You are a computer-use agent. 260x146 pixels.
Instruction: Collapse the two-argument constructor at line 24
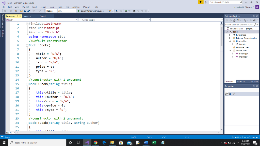click(27, 123)
